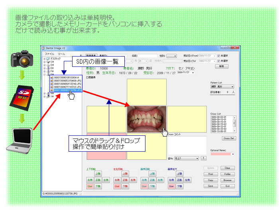Open the ファイル menu
279x213 pixels.
point(49,54)
